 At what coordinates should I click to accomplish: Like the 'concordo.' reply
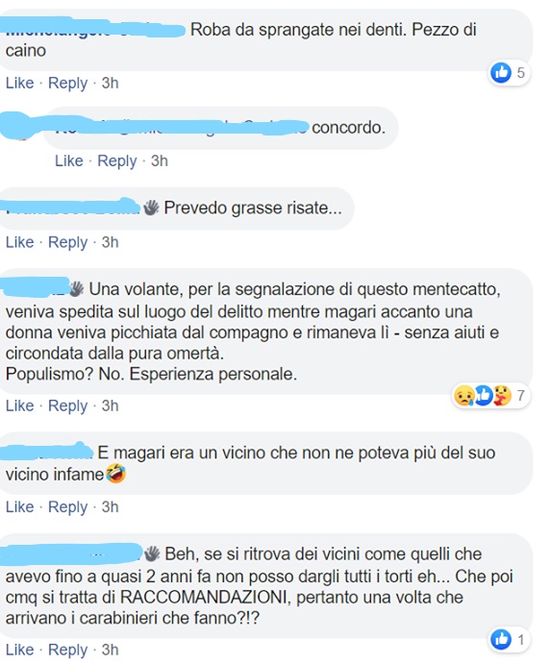point(69,160)
